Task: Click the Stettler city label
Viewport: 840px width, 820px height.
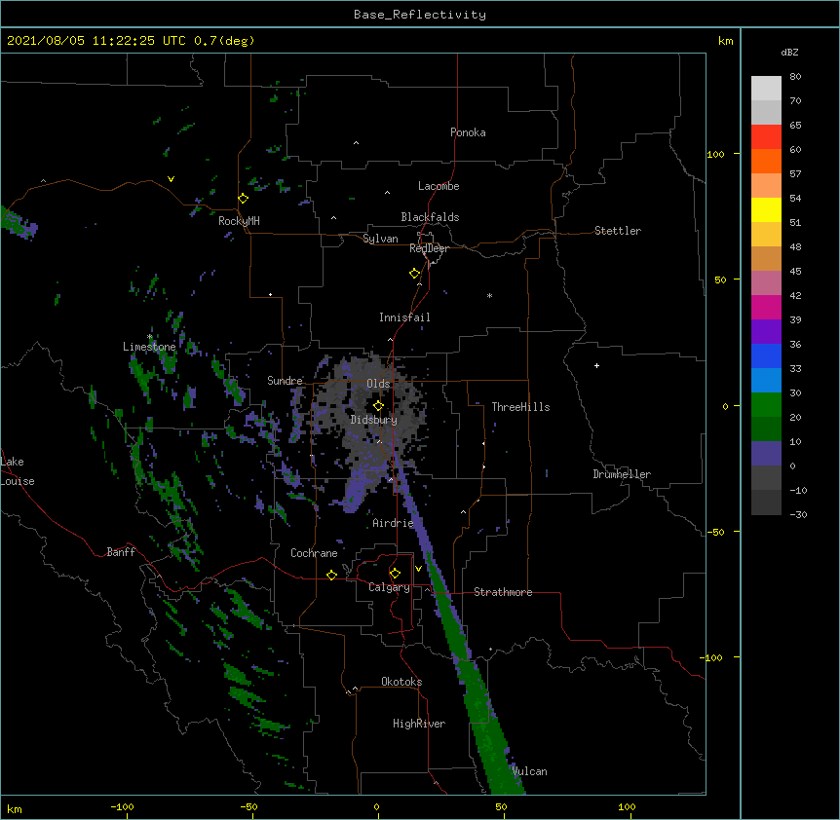Action: (618, 231)
